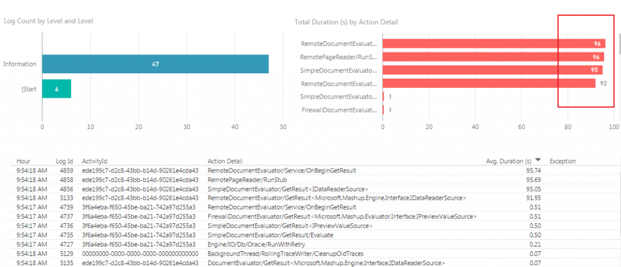Click the {Start axis label

tap(29, 89)
